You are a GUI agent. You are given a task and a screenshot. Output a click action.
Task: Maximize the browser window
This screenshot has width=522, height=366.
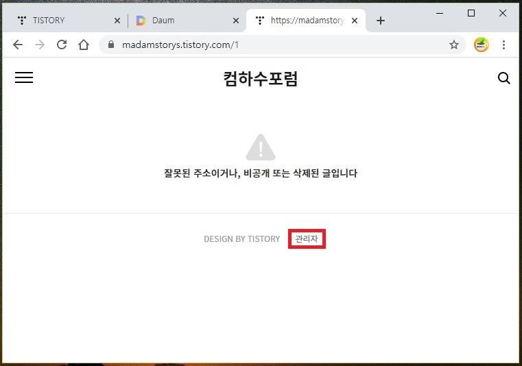pyautogui.click(x=471, y=13)
